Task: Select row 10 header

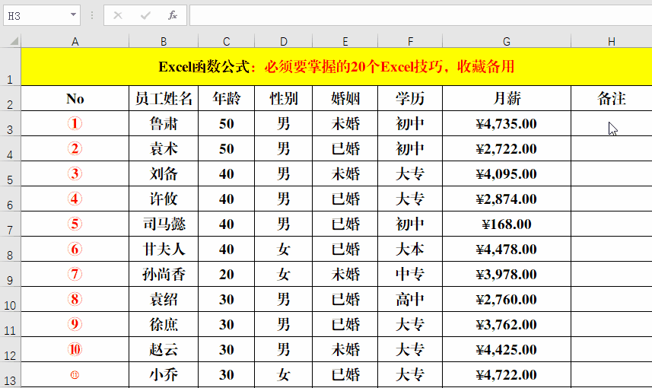Action: coord(11,300)
